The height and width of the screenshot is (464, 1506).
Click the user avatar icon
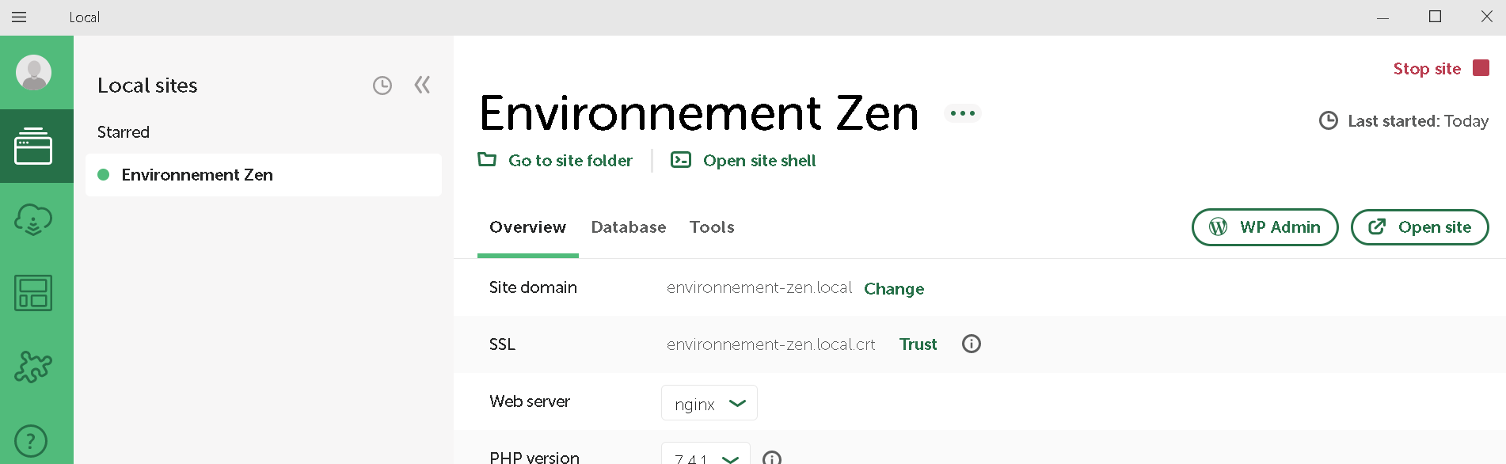coord(33,73)
